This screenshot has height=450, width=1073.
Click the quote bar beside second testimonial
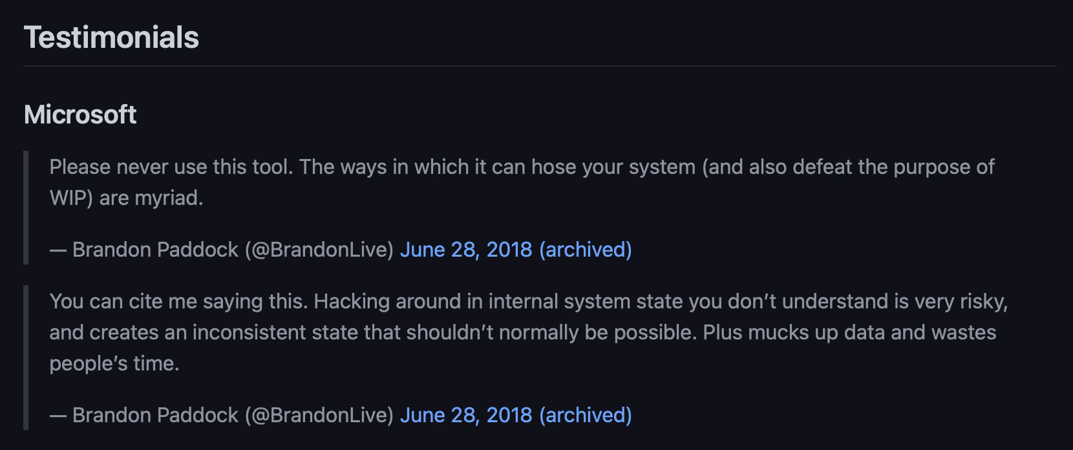tap(26, 358)
